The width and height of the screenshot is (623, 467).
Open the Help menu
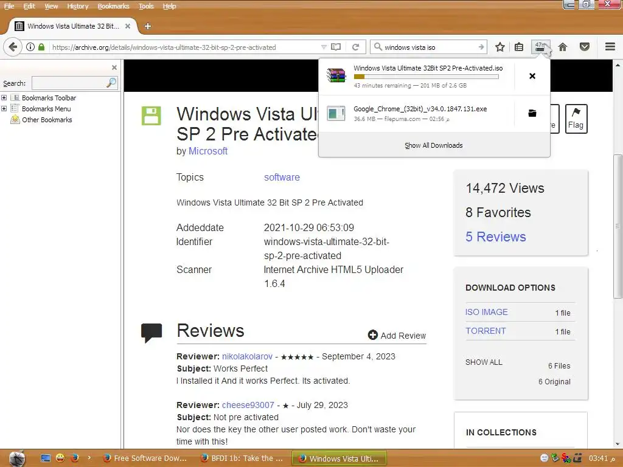click(169, 6)
